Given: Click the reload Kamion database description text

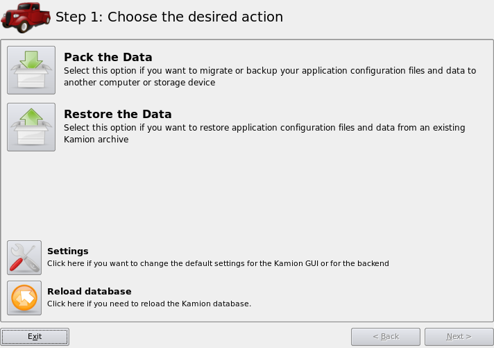Looking at the screenshot, I should pyautogui.click(x=149, y=304).
